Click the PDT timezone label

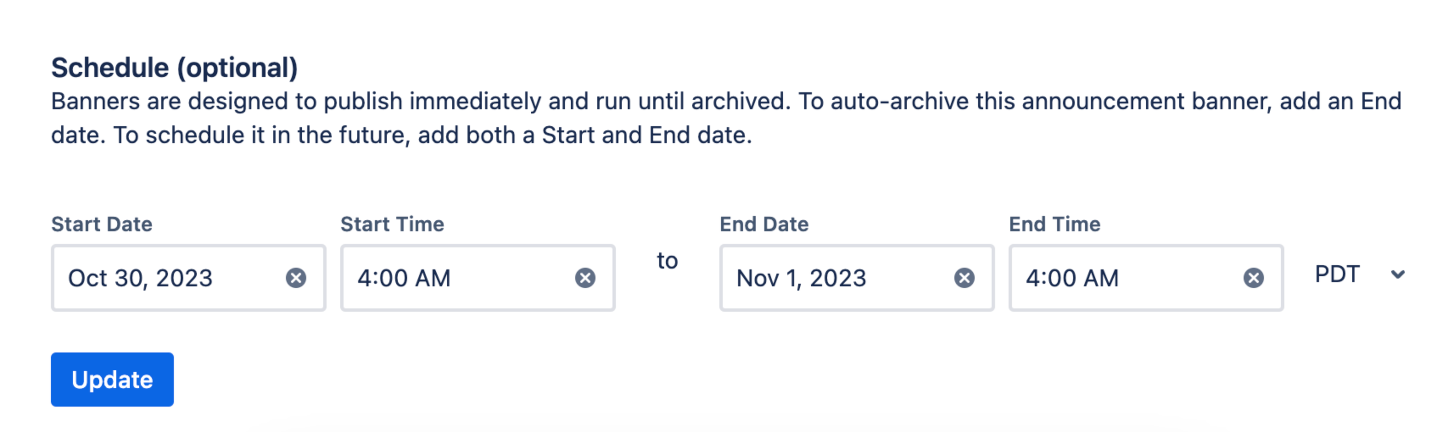pos(1338,274)
